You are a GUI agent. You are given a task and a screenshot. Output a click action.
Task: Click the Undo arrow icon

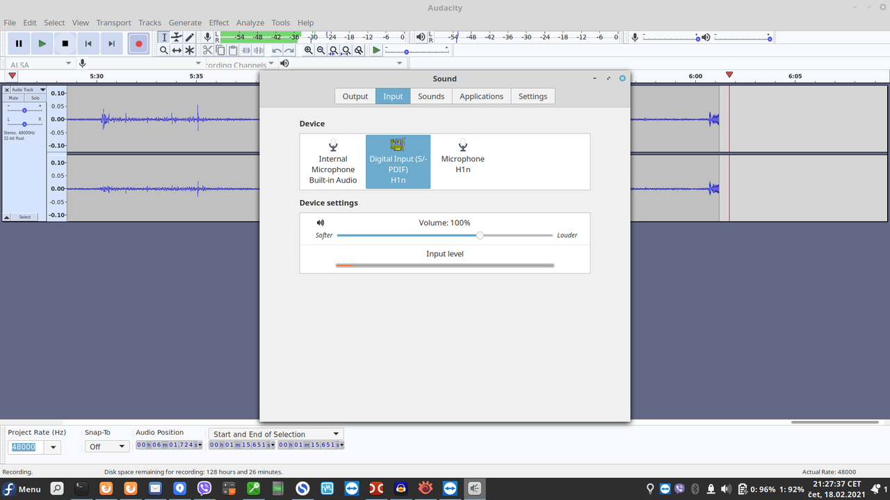click(x=277, y=50)
